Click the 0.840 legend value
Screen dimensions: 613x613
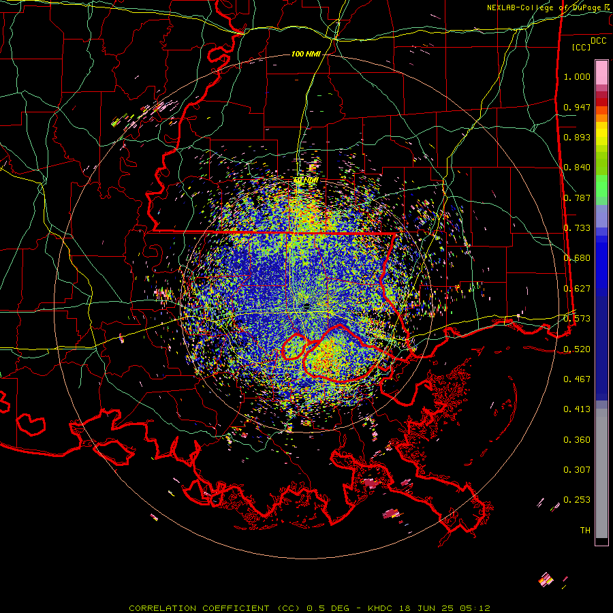(x=577, y=168)
